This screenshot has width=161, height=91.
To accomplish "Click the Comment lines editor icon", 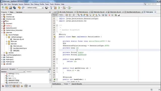I will tap(116, 15).
